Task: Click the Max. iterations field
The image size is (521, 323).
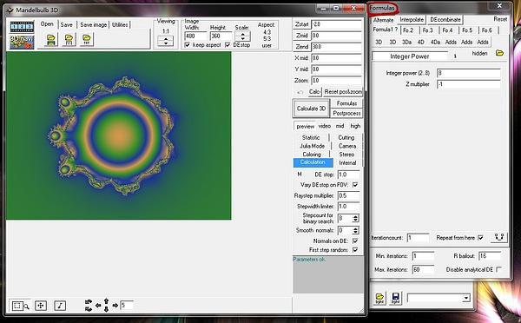Action: pyautogui.click(x=423, y=269)
